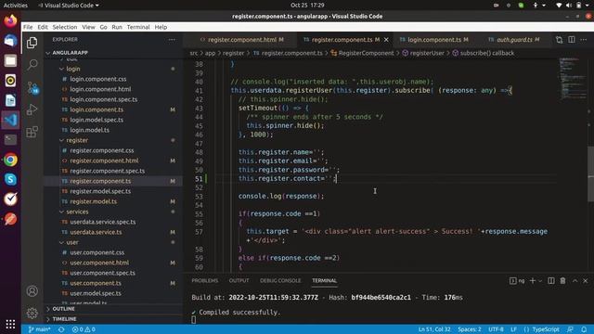
Task: Open Skype from the dock
Action: [x=10, y=179]
